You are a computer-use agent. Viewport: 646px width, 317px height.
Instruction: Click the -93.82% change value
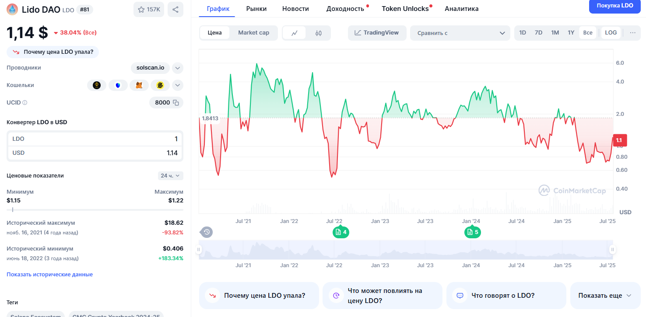[x=172, y=233]
